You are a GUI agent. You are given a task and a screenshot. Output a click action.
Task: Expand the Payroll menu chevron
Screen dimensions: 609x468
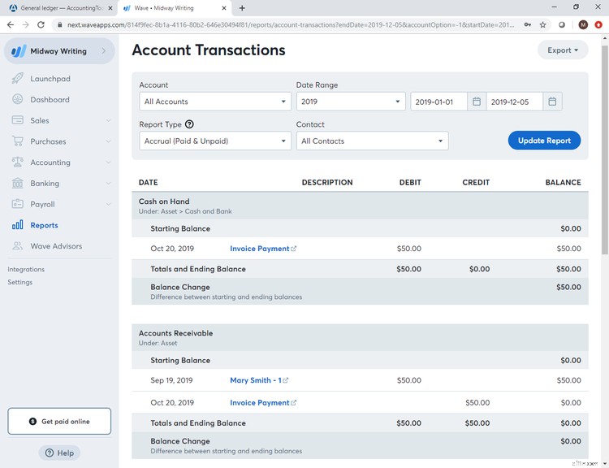pyautogui.click(x=108, y=205)
